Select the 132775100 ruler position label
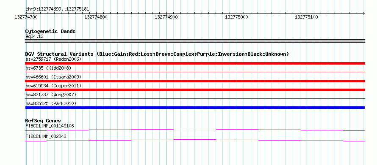Viewport: 377px width, 165px height. click(x=306, y=17)
